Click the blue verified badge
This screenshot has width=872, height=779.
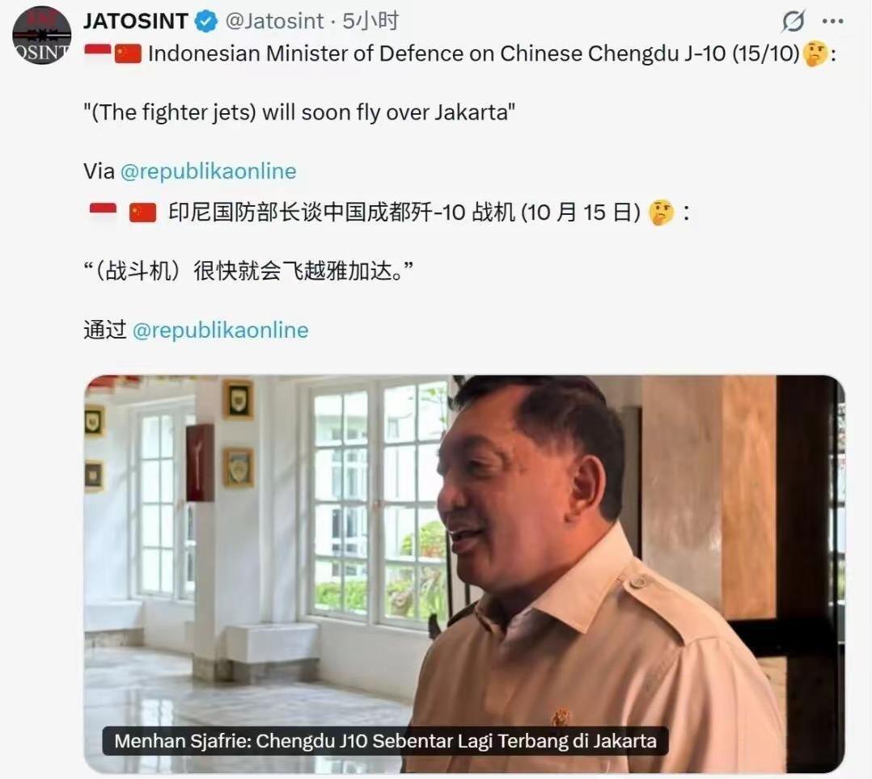pyautogui.click(x=205, y=22)
